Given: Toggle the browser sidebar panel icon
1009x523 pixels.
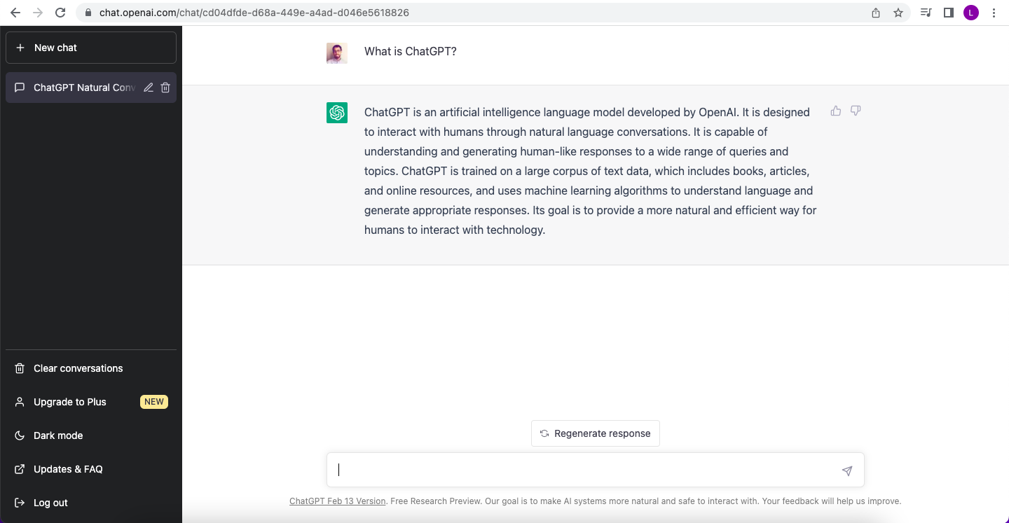Looking at the screenshot, I should pyautogui.click(x=948, y=12).
